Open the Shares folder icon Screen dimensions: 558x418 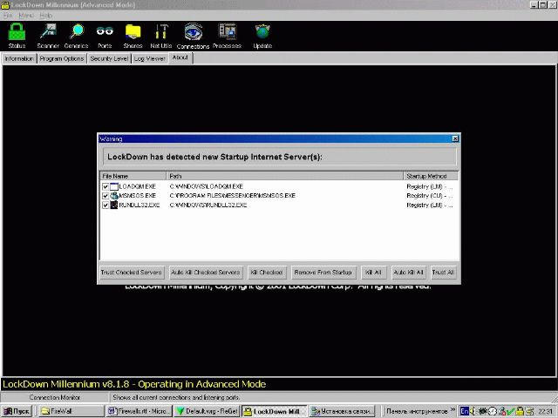133,36
